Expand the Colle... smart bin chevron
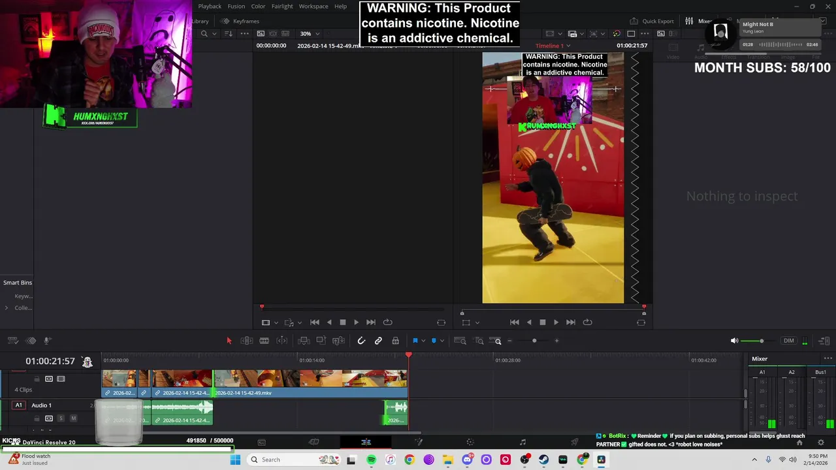836x470 pixels. click(7, 308)
